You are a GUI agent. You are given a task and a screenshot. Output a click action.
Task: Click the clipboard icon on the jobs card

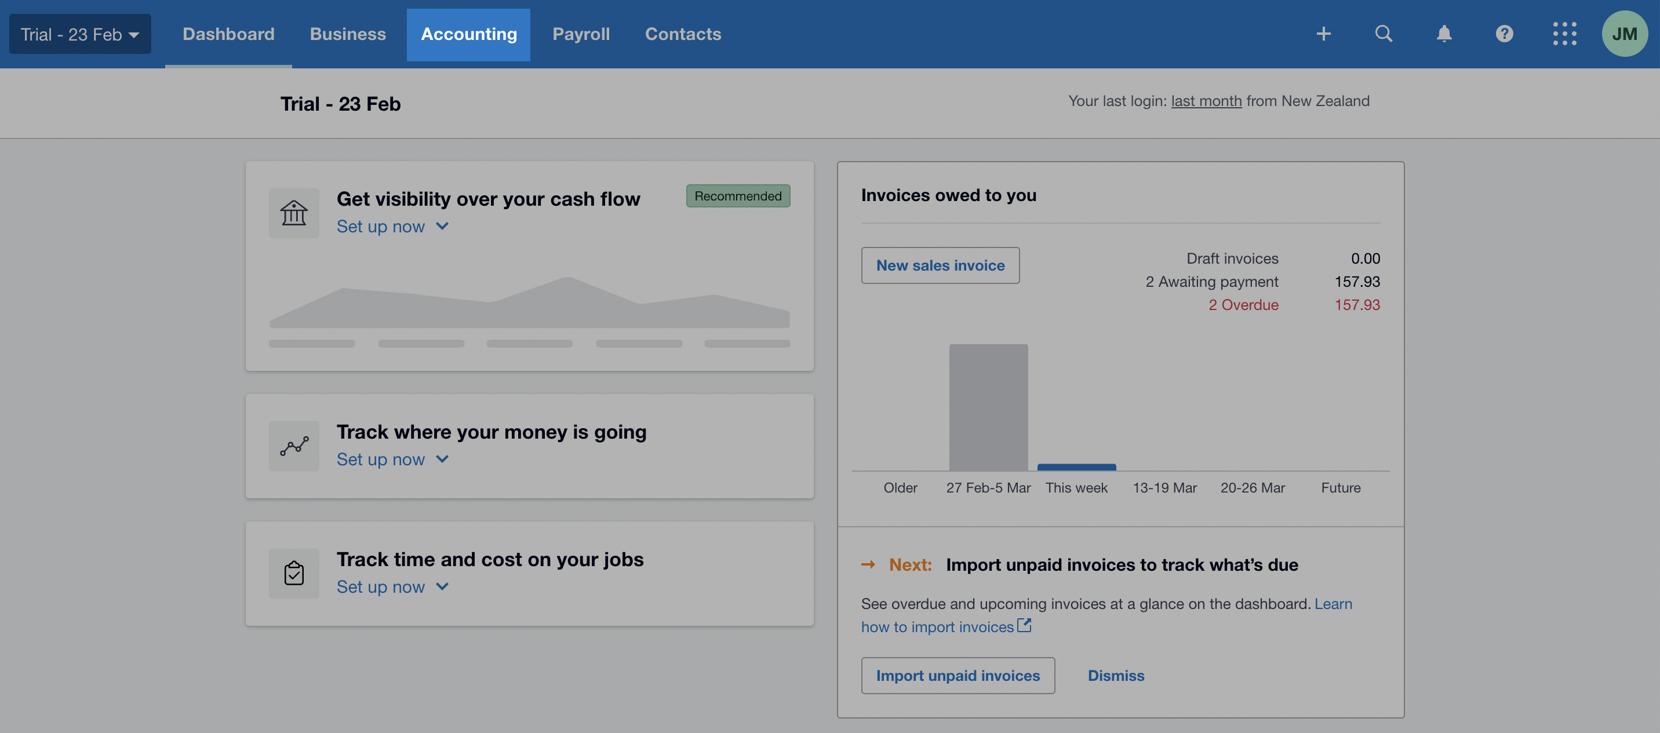click(x=294, y=572)
